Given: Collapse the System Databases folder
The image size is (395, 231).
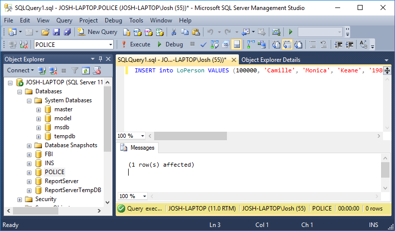Looking at the screenshot, I should pyautogui.click(x=29, y=101).
